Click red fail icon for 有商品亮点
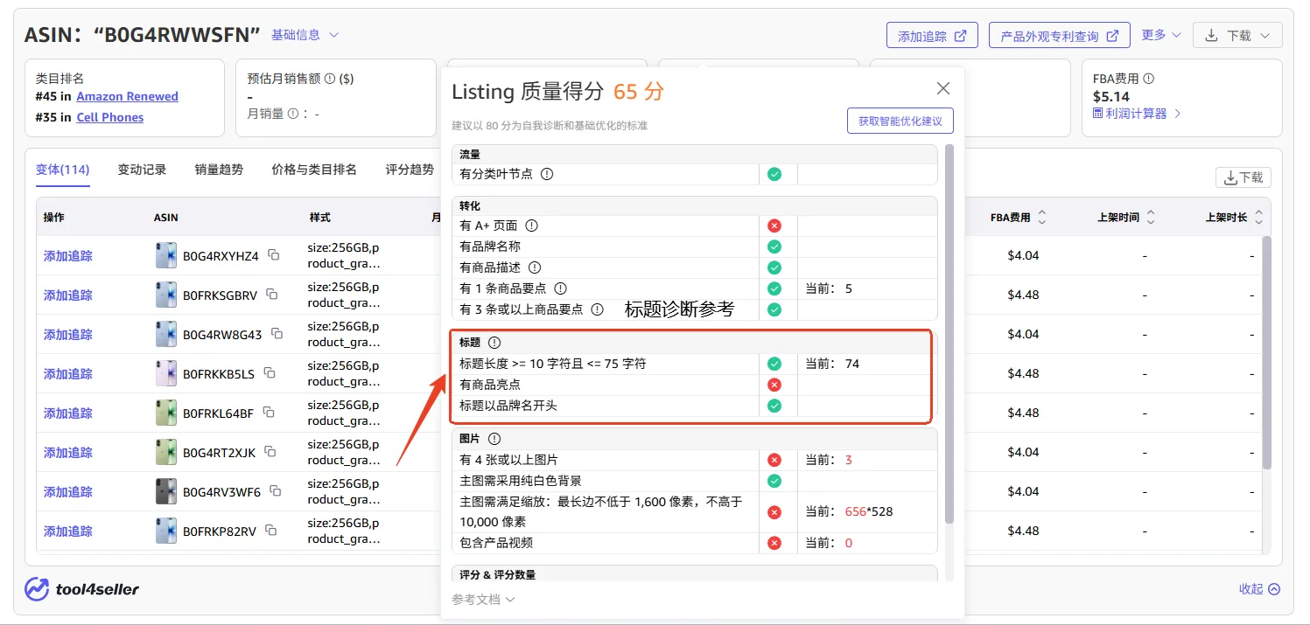1310x625 pixels. pos(774,385)
